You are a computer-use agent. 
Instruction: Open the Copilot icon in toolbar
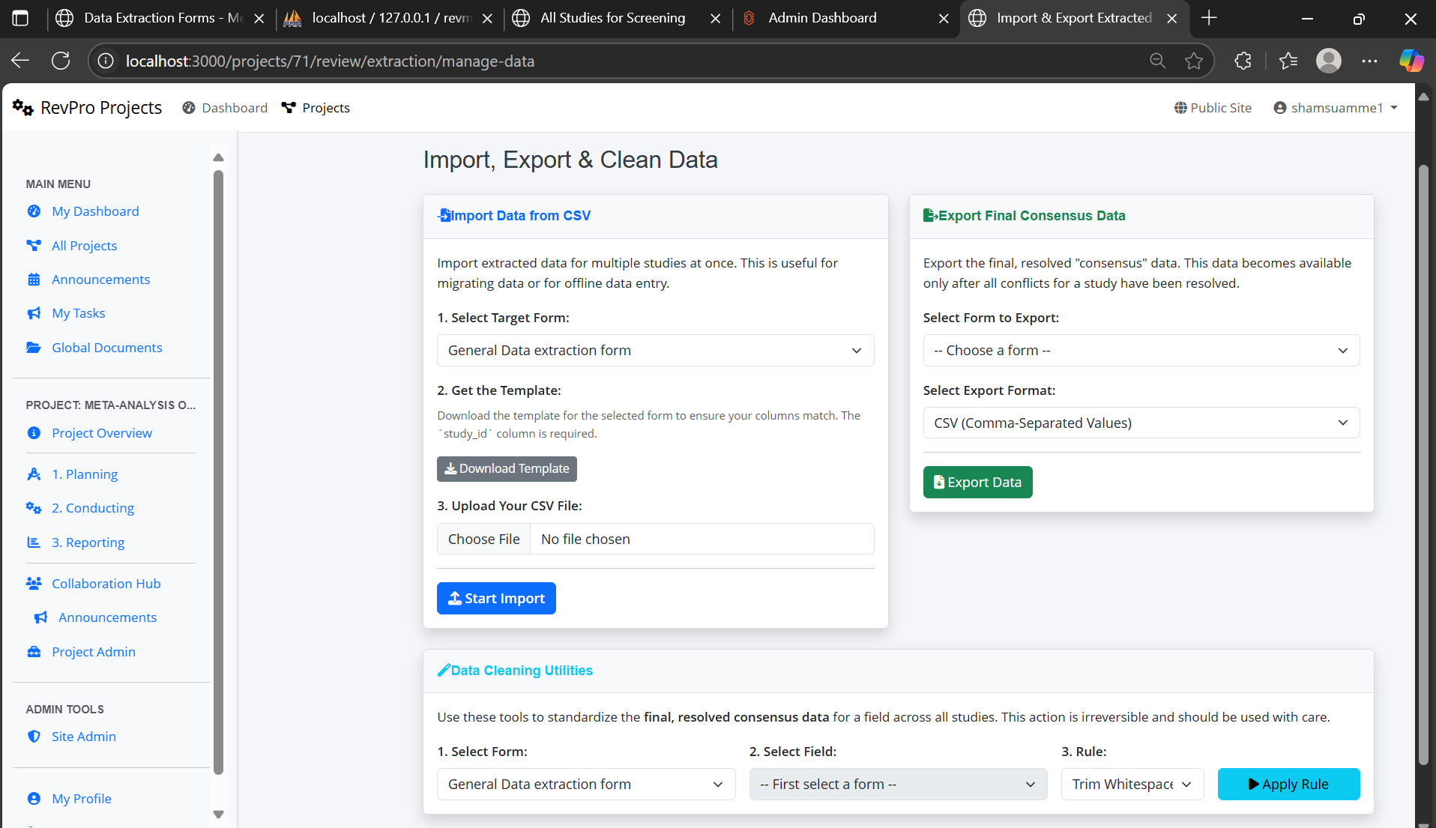pyautogui.click(x=1411, y=61)
